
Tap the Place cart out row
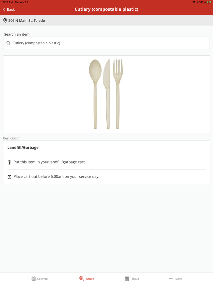[106, 177]
